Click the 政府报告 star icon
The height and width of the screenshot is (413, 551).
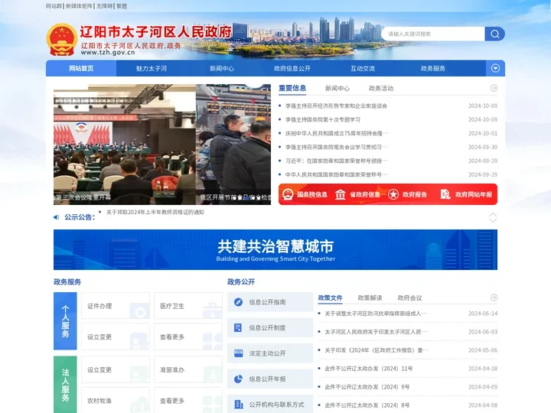pos(393,194)
